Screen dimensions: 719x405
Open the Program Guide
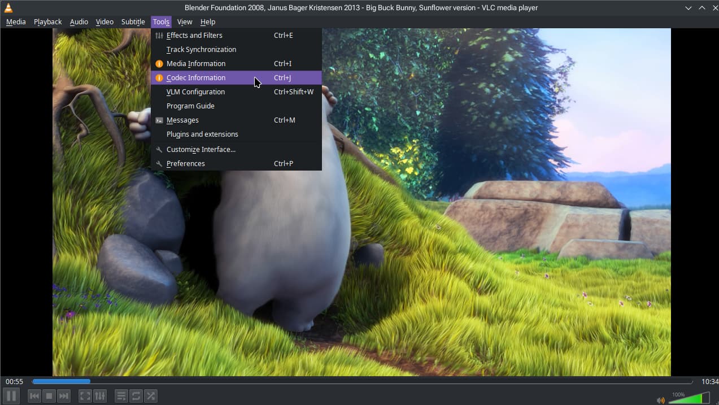236,106
